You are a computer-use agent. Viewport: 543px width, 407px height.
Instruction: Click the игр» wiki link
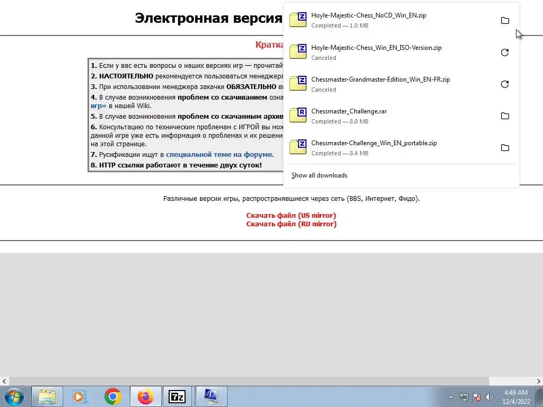click(98, 106)
